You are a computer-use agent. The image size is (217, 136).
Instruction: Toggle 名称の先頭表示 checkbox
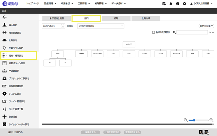(x=153, y=32)
